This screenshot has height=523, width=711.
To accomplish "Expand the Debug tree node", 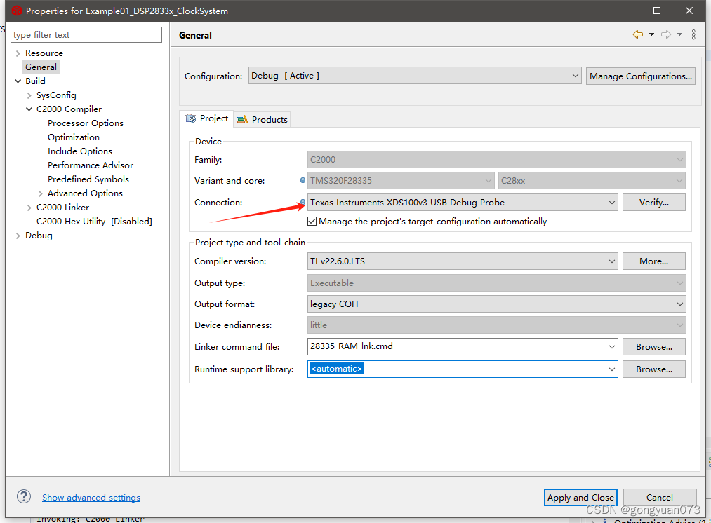I will 18,236.
